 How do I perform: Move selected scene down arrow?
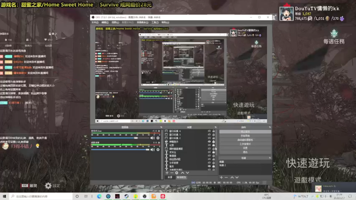[237, 177]
